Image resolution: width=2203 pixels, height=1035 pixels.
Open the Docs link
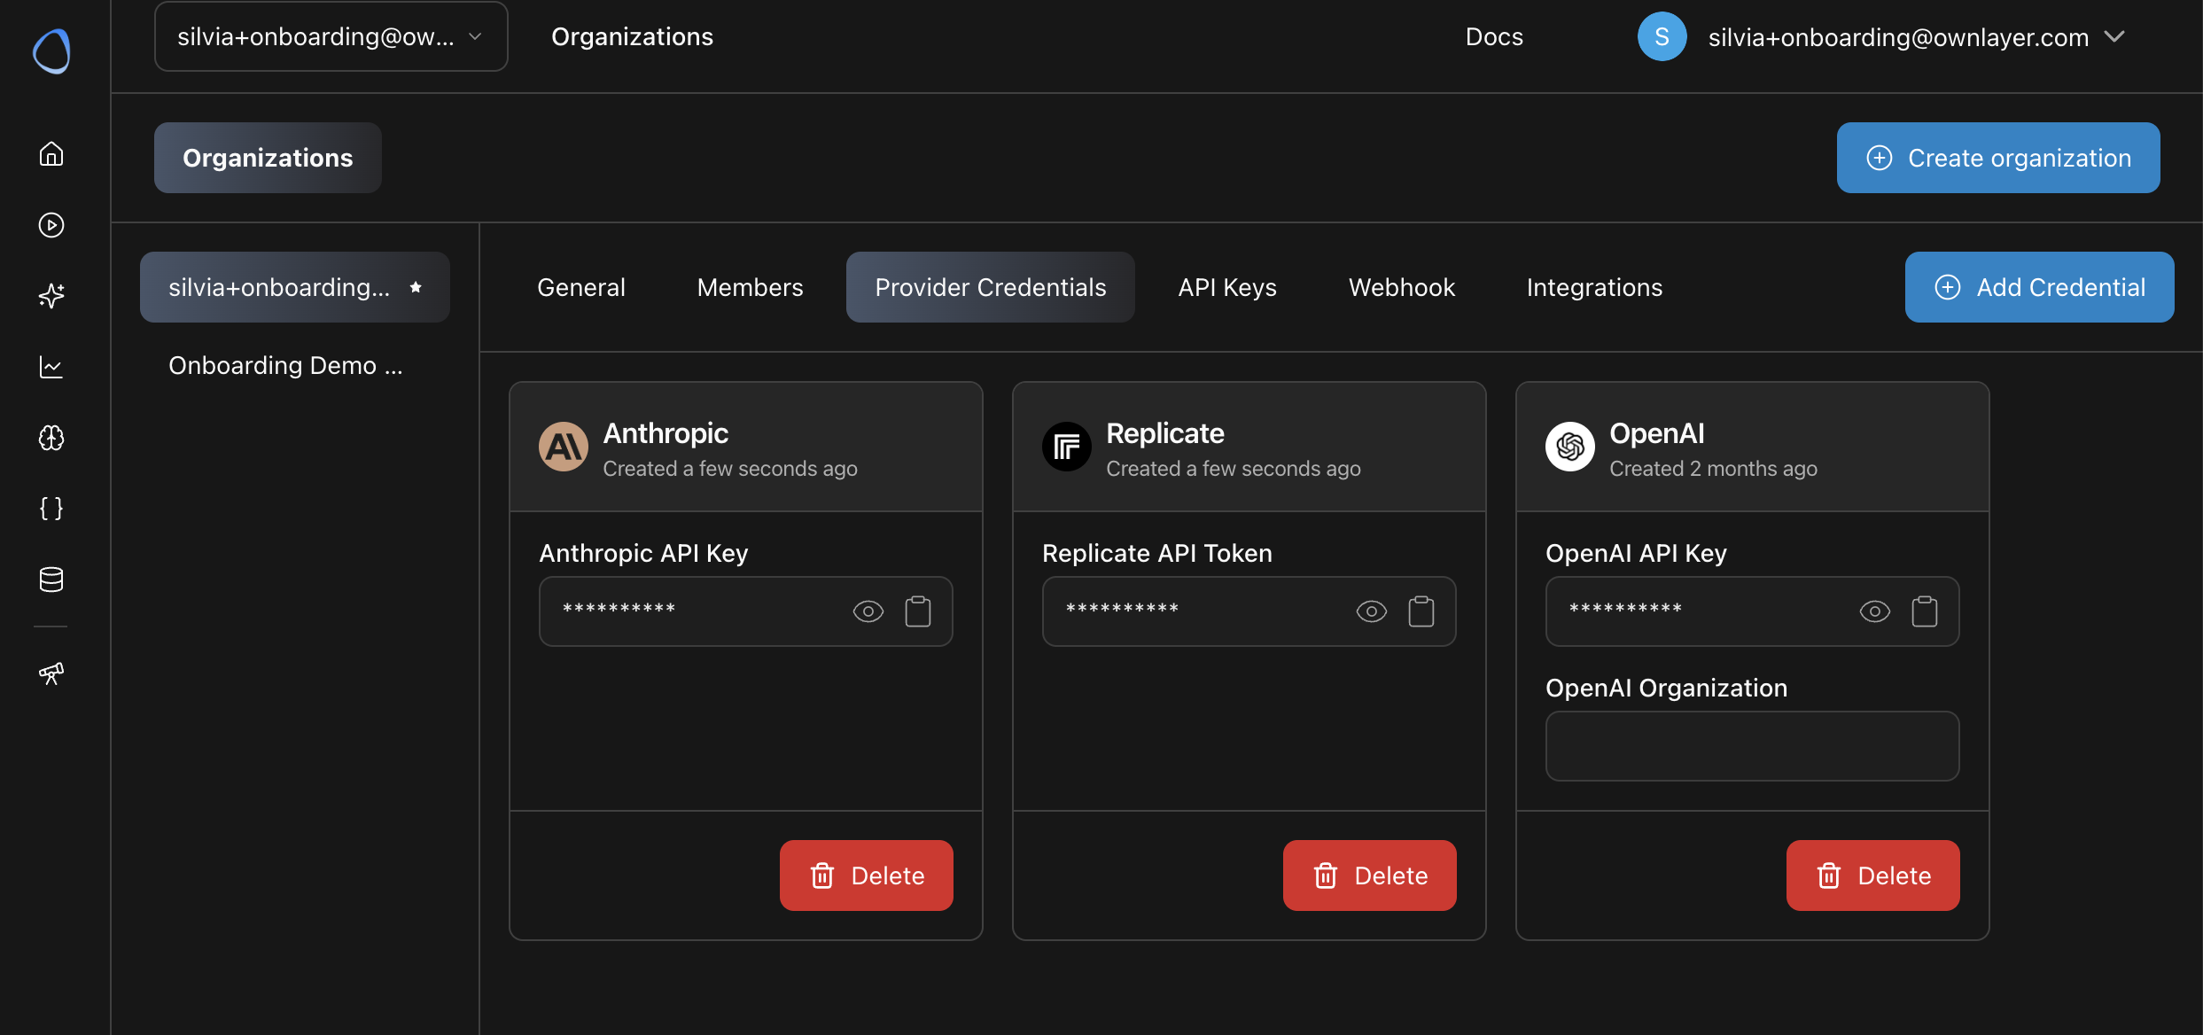[1494, 36]
